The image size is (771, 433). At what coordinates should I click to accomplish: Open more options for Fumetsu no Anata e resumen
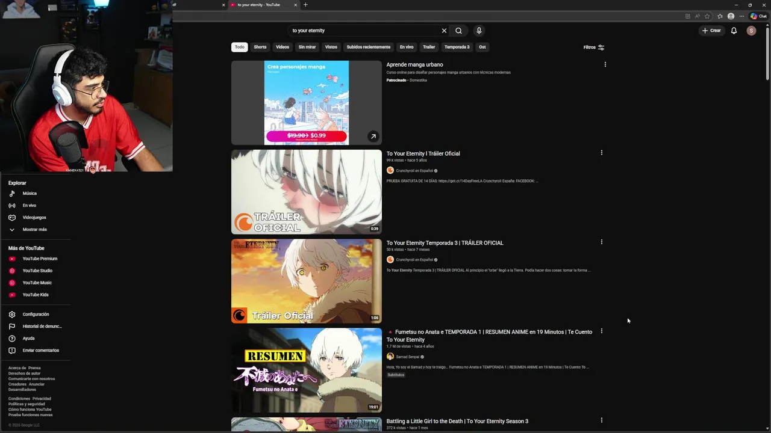coord(601,331)
